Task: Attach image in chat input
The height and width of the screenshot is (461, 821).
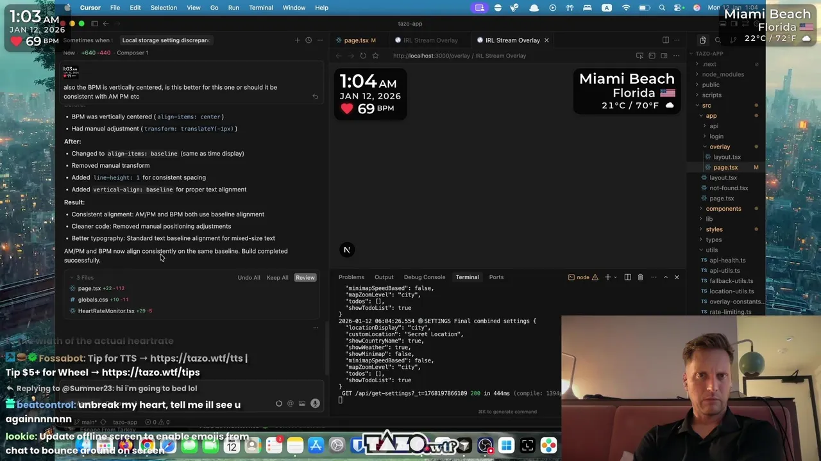Action: coord(302,403)
